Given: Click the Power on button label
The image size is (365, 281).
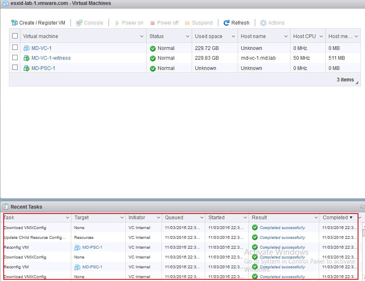Looking at the screenshot, I should pos(132,23).
